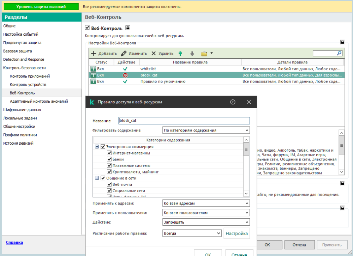
Task: Click the Delete rule X icon
Action: 154,54
